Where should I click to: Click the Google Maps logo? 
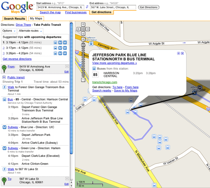[17, 7]
